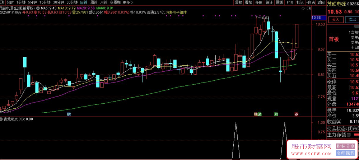Screen dimensions: 359x160
Task: Expand 更多 periods menu
Action: point(127,3)
